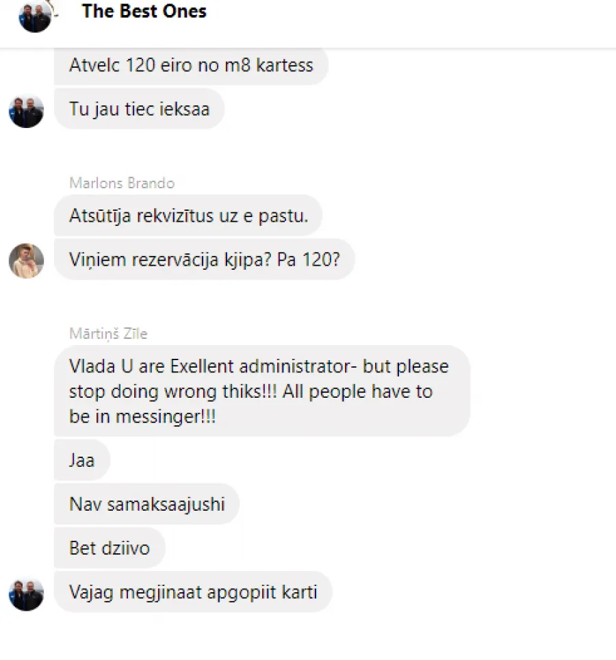Select message 'Bet dziivo'
The image size is (616, 660).
pos(110,548)
